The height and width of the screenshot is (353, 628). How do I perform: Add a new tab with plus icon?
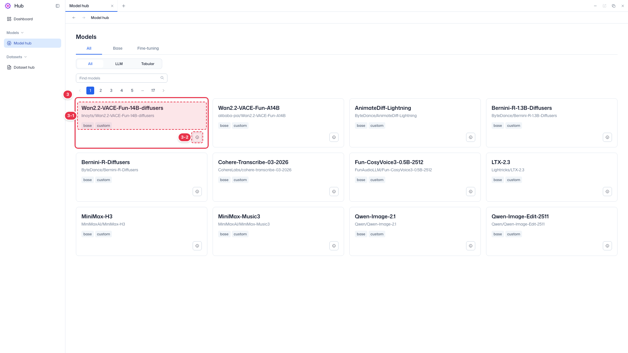124,6
